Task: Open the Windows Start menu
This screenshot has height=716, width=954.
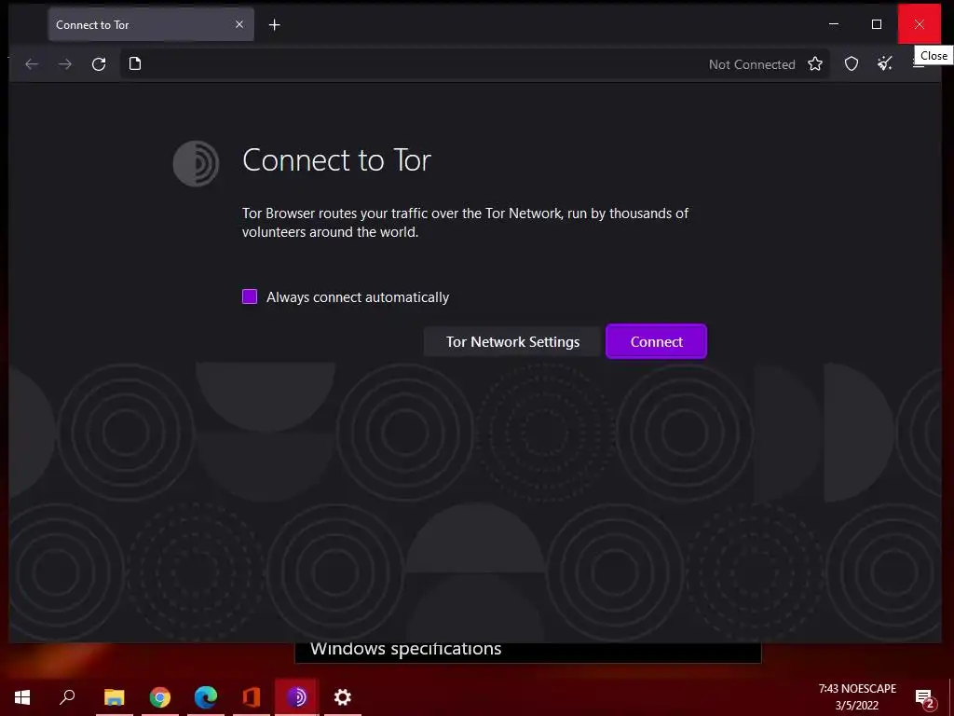Action: coord(22,697)
